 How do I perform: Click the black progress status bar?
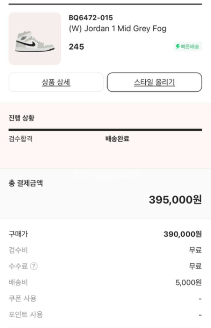click(105, 130)
